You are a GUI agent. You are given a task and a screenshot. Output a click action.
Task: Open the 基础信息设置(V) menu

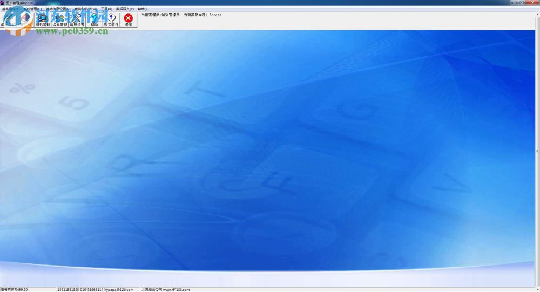point(58,9)
